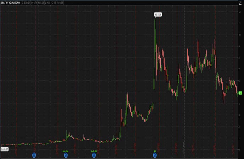Click the 8 label on the price axis
244x159 pixels.
click(239, 58)
